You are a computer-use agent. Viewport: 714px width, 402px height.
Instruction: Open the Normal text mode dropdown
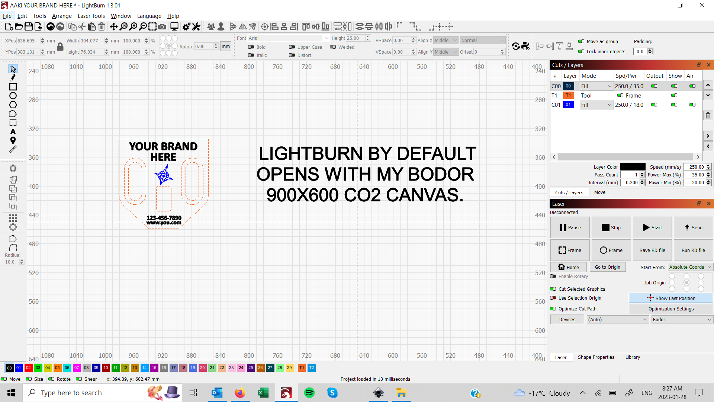coord(482,40)
